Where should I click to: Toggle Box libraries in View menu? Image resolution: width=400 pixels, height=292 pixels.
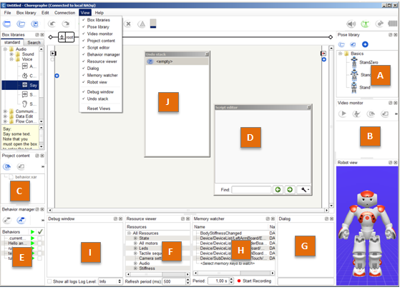point(99,20)
